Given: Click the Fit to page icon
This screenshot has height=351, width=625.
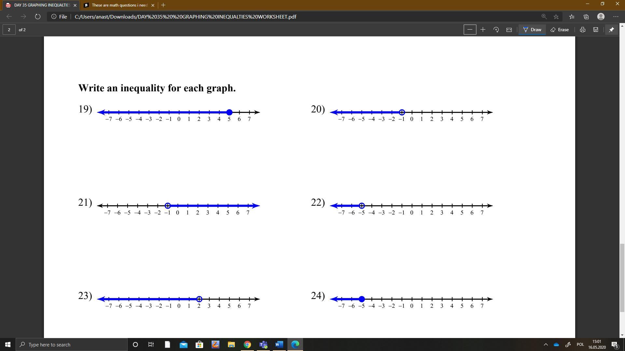Looking at the screenshot, I should 509,30.
